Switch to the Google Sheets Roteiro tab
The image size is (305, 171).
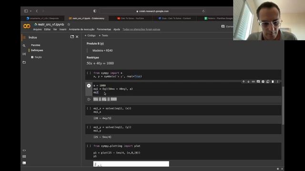click(218, 19)
